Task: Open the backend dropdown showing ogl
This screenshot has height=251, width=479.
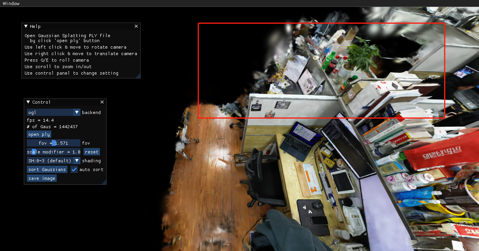Action: coord(53,112)
